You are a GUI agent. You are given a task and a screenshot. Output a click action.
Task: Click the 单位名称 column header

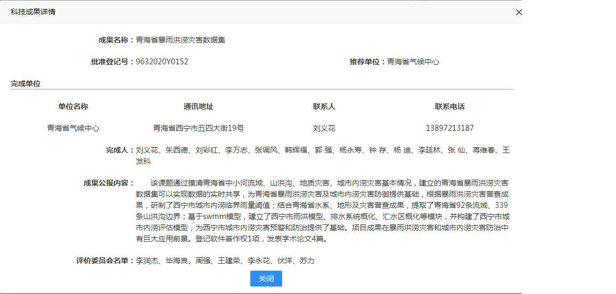tap(73, 106)
